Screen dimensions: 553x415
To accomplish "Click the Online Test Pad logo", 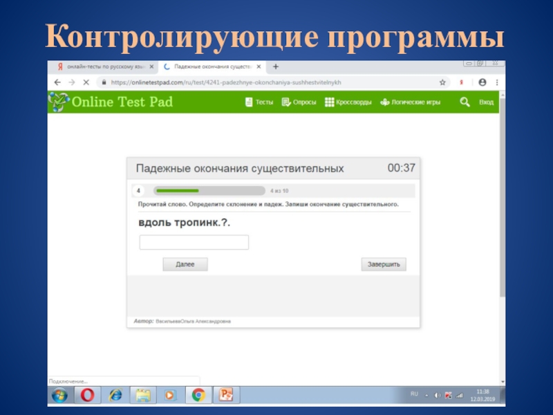I will pyautogui.click(x=111, y=102).
